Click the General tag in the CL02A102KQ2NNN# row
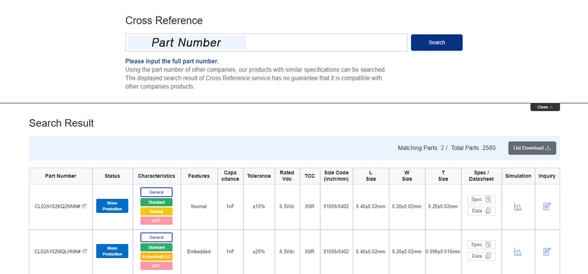This screenshot has width=588, height=274. (157, 192)
